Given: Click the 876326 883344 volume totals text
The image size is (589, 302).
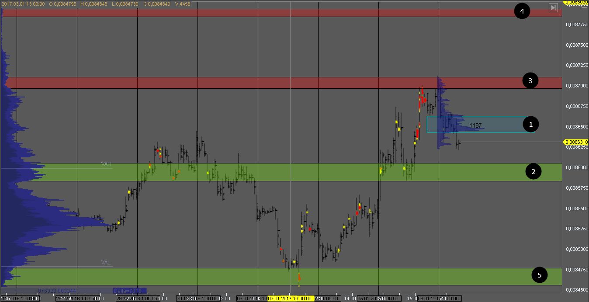Looking at the screenshot, I should pyautogui.click(x=57, y=291).
